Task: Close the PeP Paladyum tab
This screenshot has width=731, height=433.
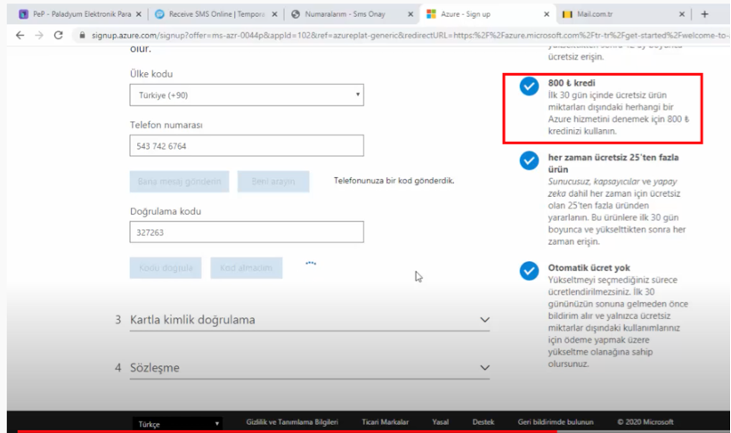Action: click(139, 14)
